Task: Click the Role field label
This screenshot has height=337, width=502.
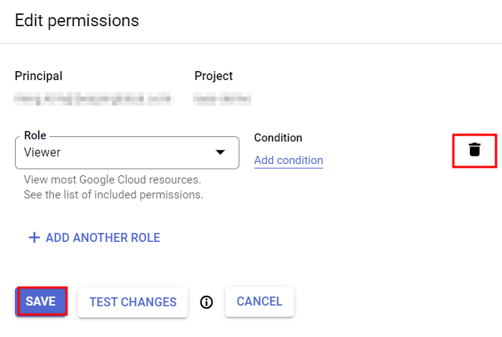Action: click(35, 136)
